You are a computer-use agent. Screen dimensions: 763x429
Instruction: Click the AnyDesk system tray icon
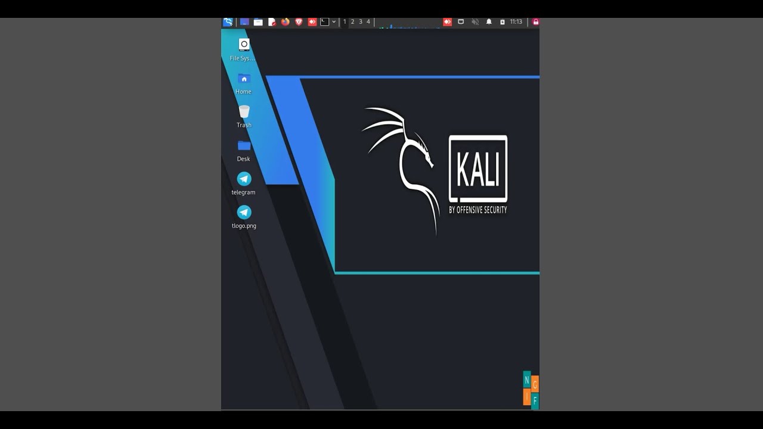click(x=447, y=22)
